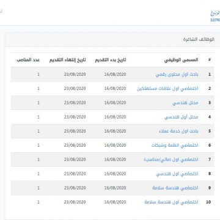Image resolution: width=220 pixels, height=220 pixels.
Task: Open باحث اول خدمة عملاء job link
Action: [178, 131]
